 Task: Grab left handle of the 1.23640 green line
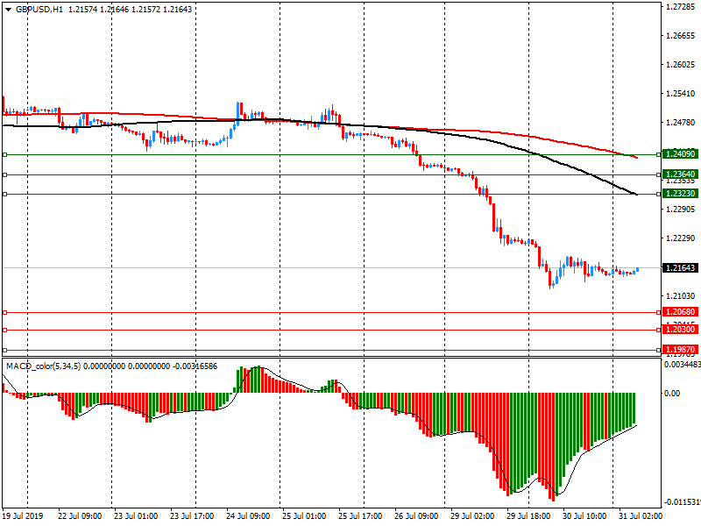[x=5, y=174]
